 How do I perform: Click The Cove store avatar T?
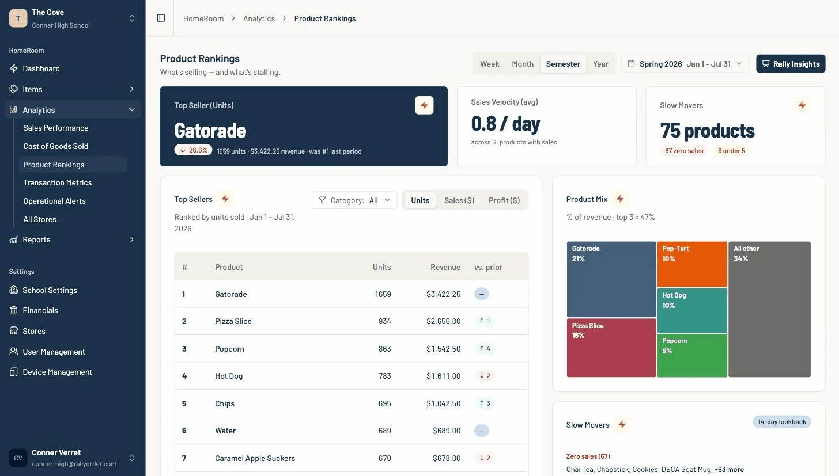(x=18, y=18)
